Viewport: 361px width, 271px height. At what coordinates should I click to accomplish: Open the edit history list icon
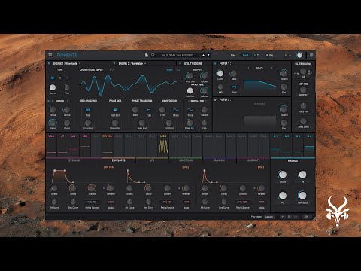[289, 217]
